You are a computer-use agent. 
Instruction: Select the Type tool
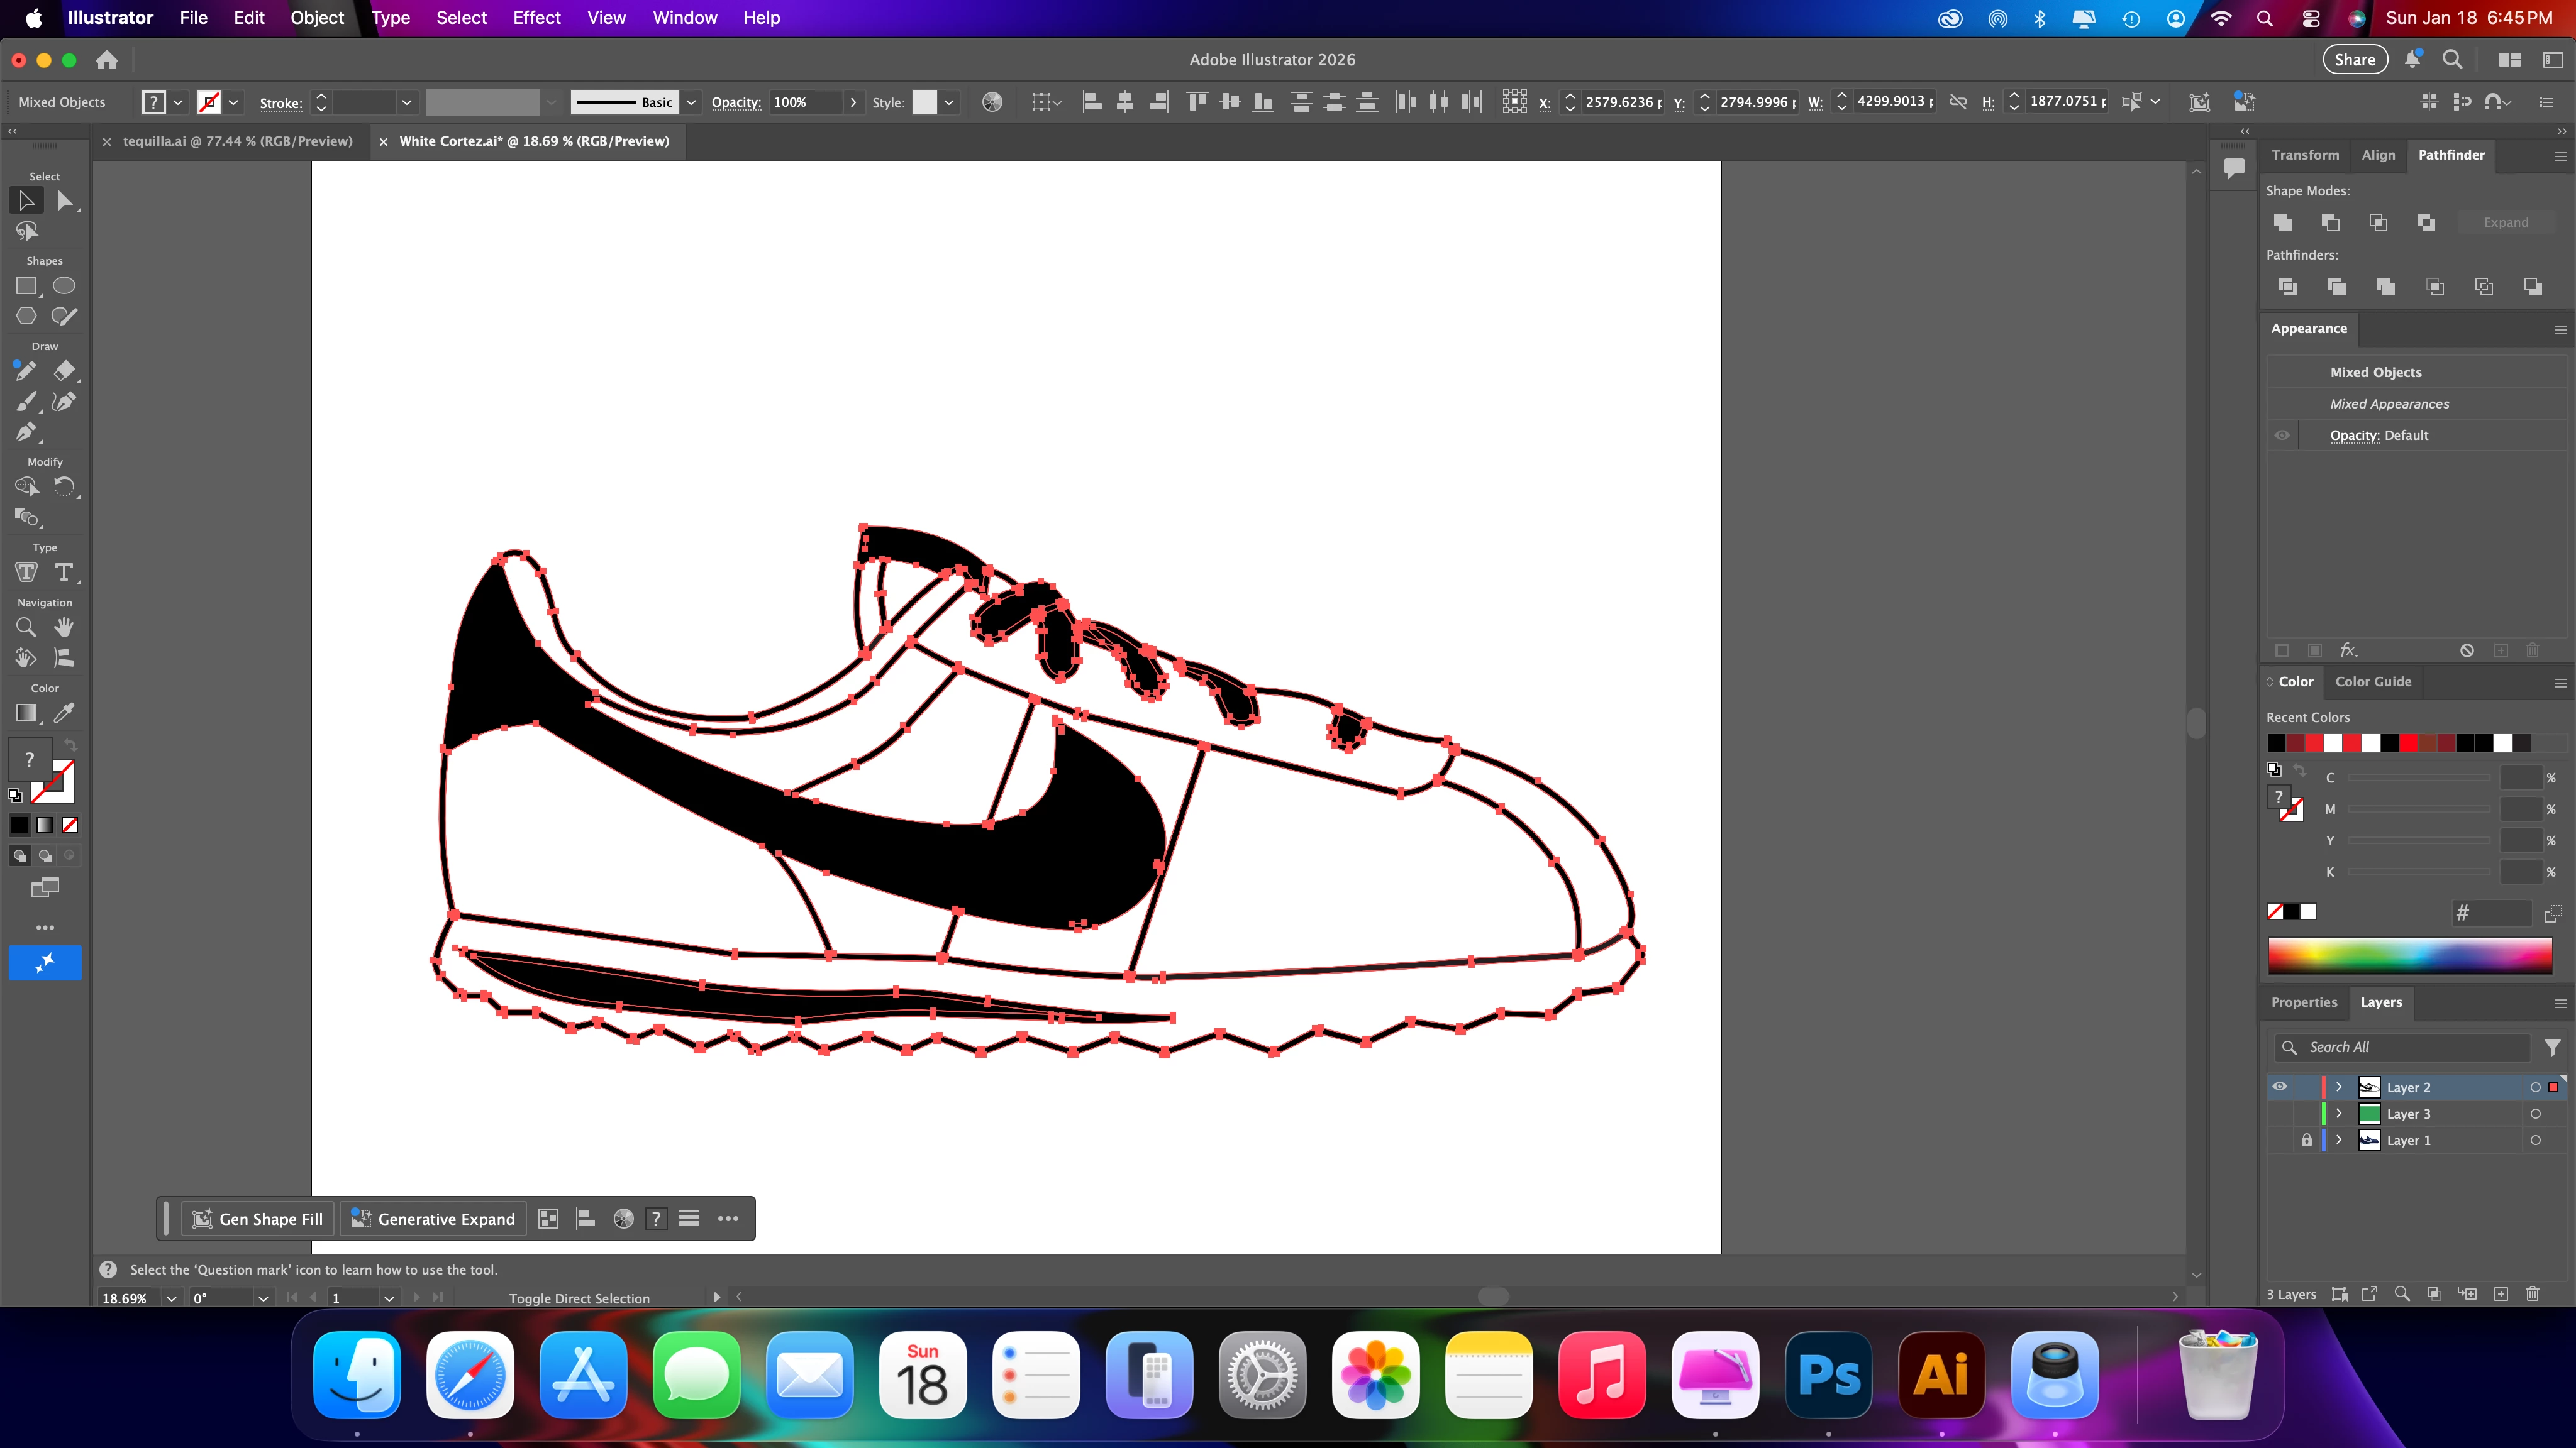click(x=64, y=573)
